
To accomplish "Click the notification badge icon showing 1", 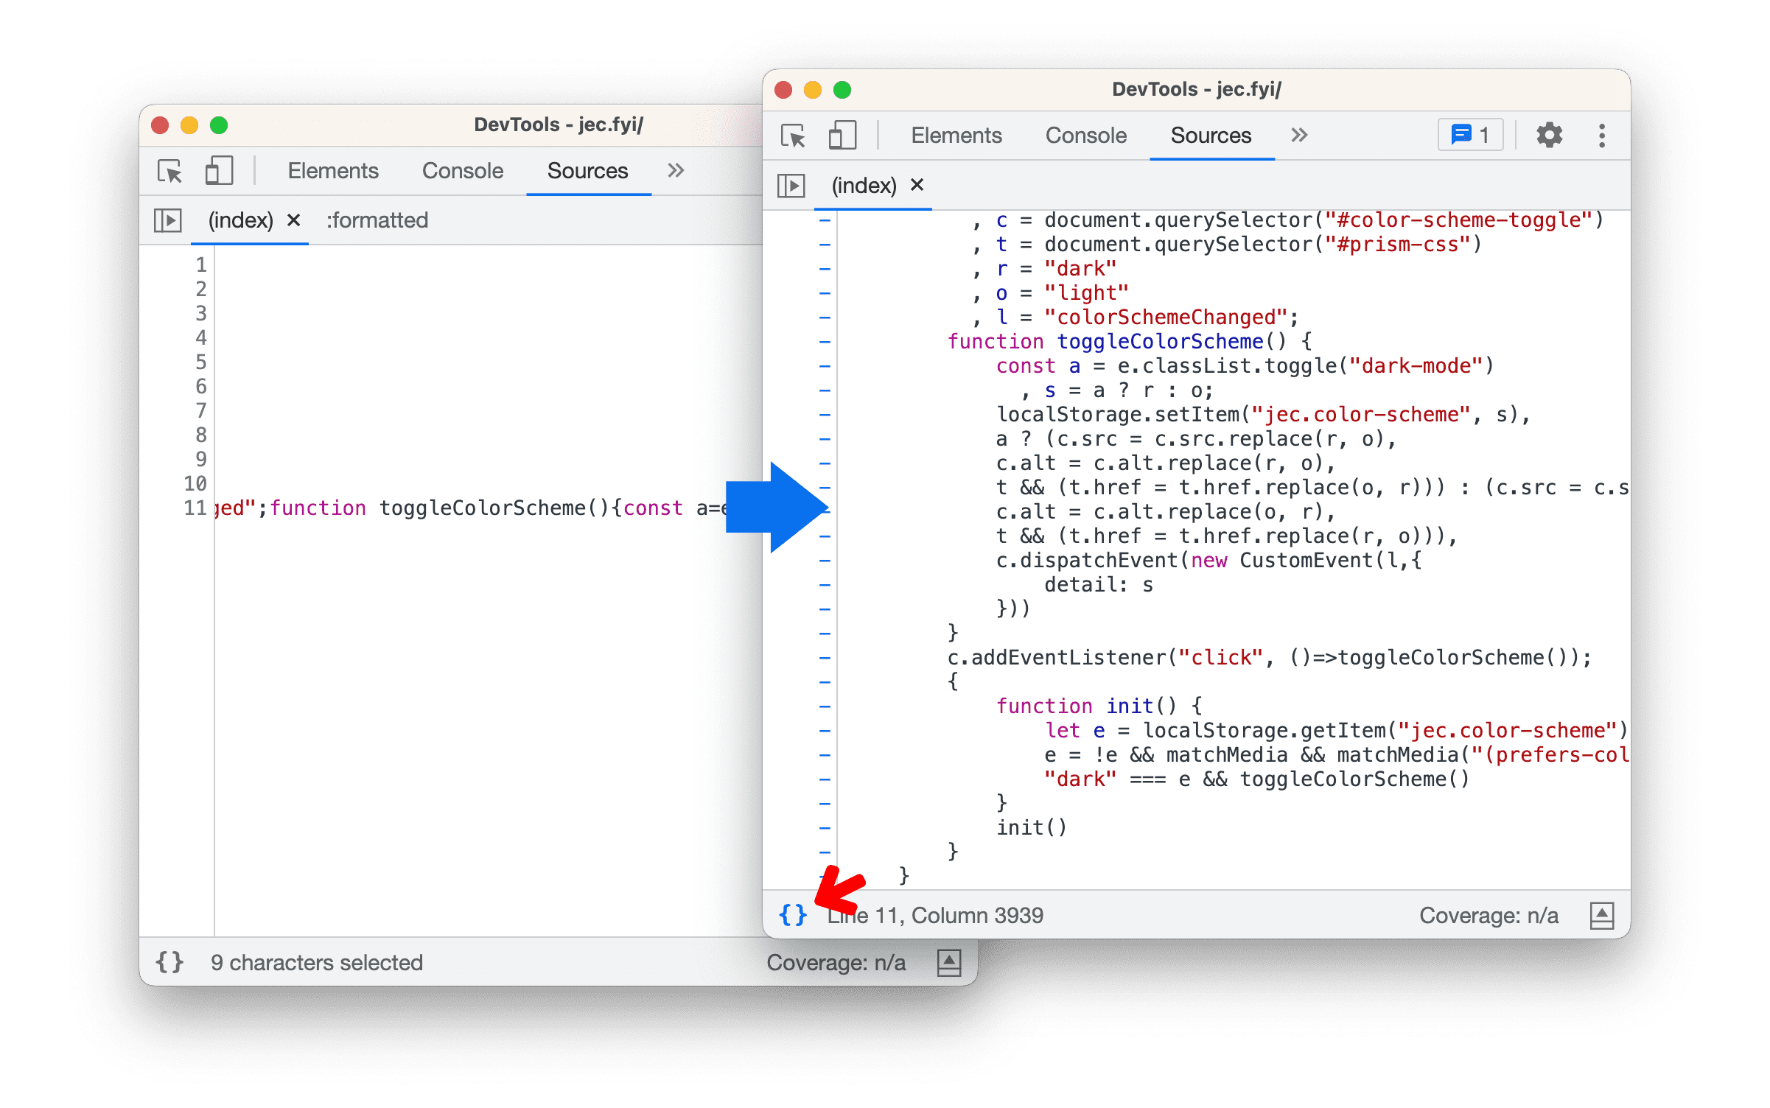I will point(1470,134).
